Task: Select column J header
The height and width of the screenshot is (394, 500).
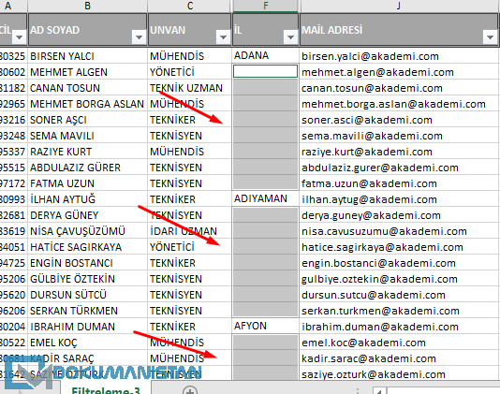Action: pos(399,6)
